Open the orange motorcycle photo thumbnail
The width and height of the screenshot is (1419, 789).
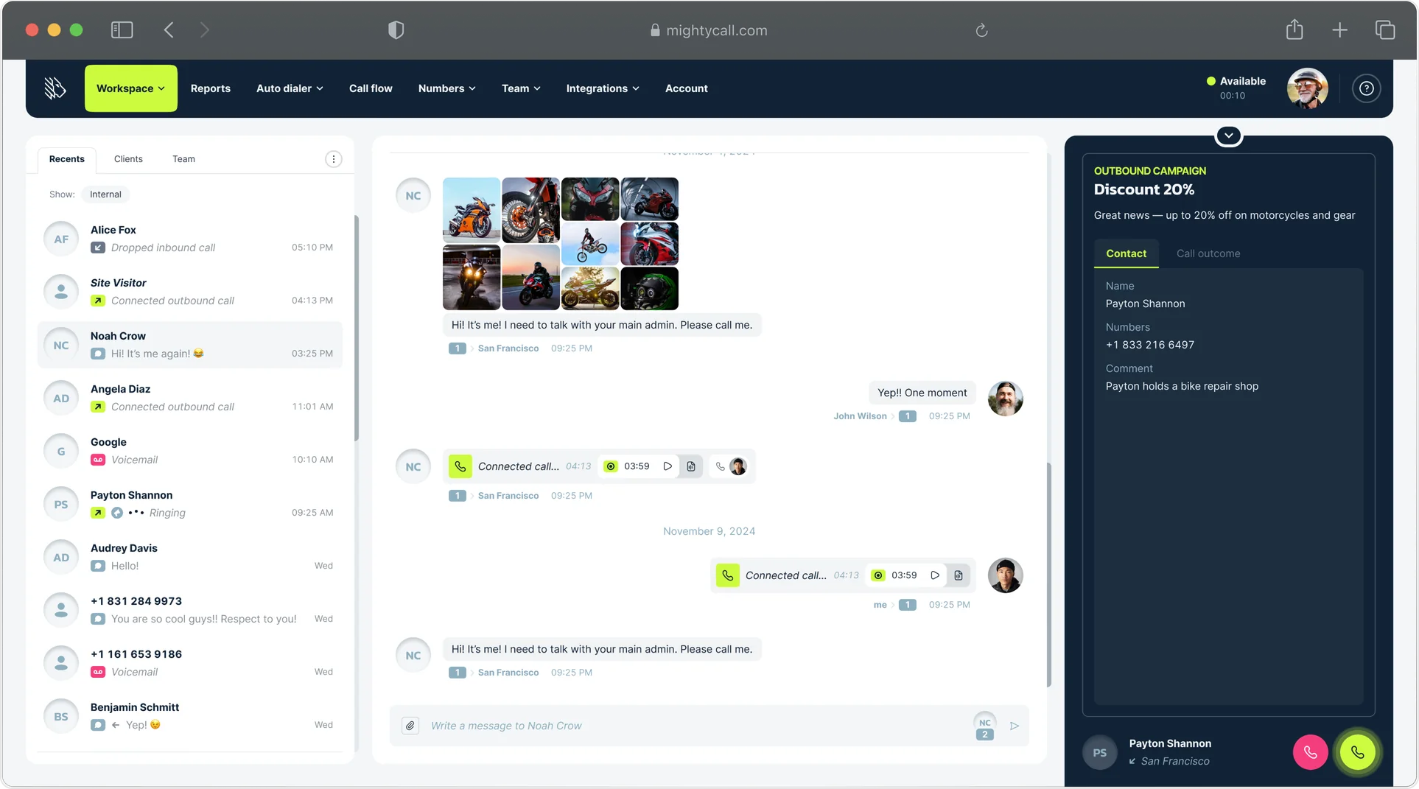(x=472, y=210)
